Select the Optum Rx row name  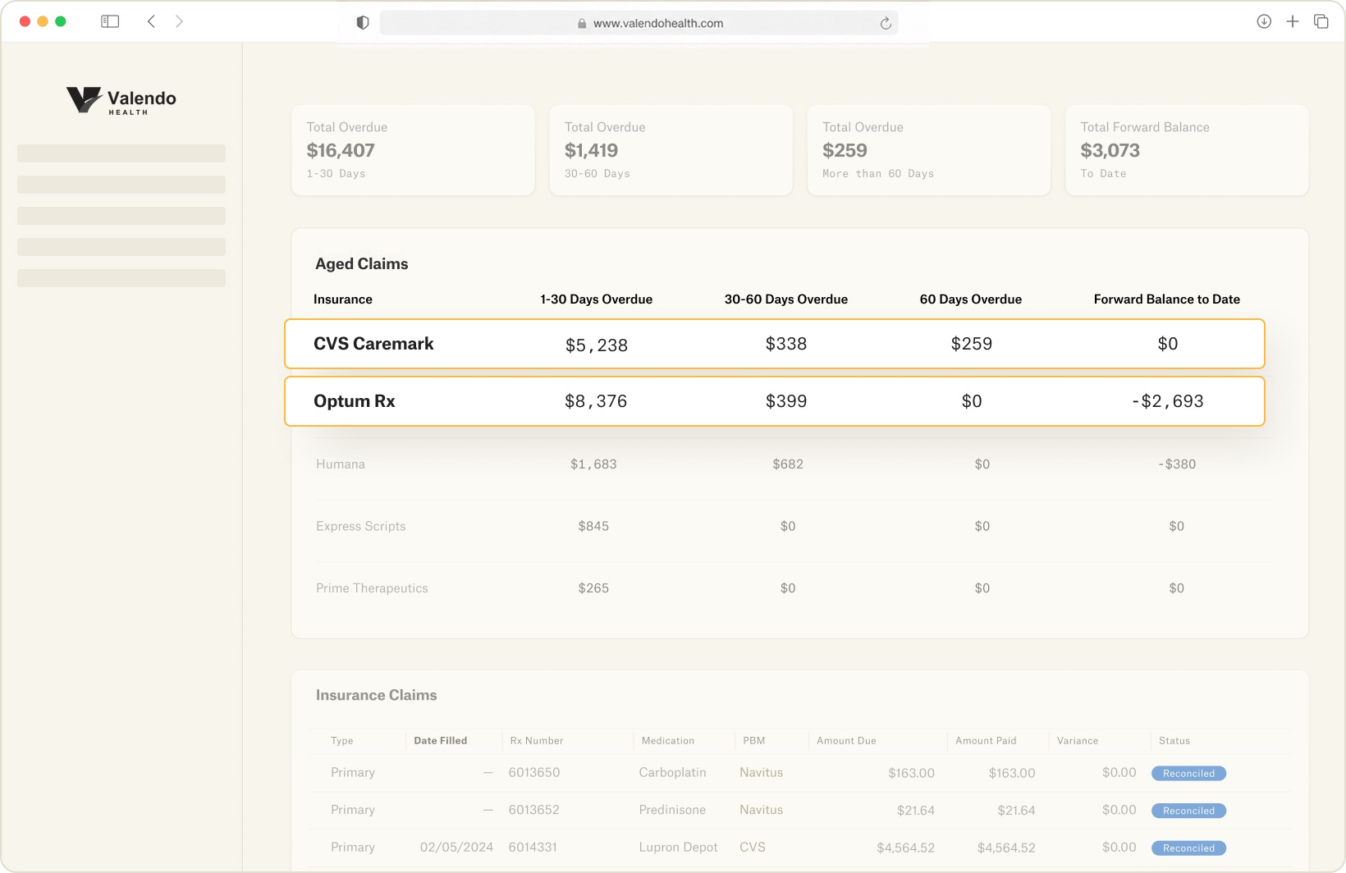pyautogui.click(x=355, y=401)
